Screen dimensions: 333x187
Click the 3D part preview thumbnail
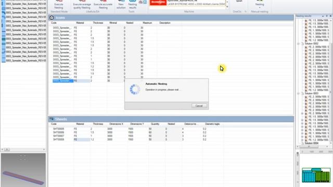pos(23,170)
